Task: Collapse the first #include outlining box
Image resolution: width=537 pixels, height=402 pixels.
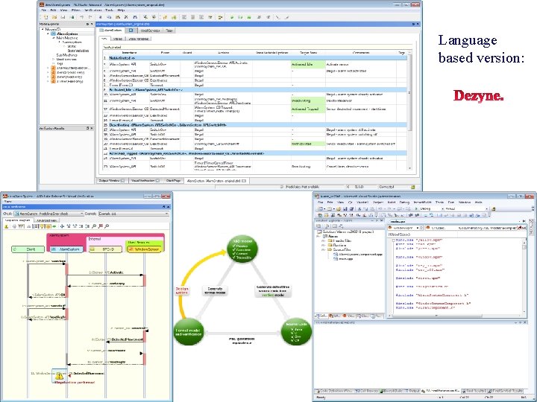Action: (x=394, y=240)
